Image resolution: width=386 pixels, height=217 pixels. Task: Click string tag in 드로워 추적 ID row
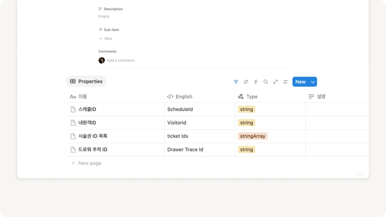pos(247,149)
